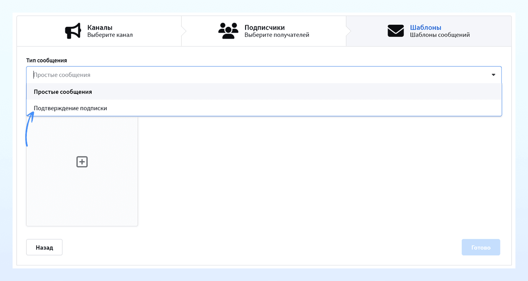Click the envelope icon for Шаблоны
Viewport: 528px width, 281px height.
396,31
